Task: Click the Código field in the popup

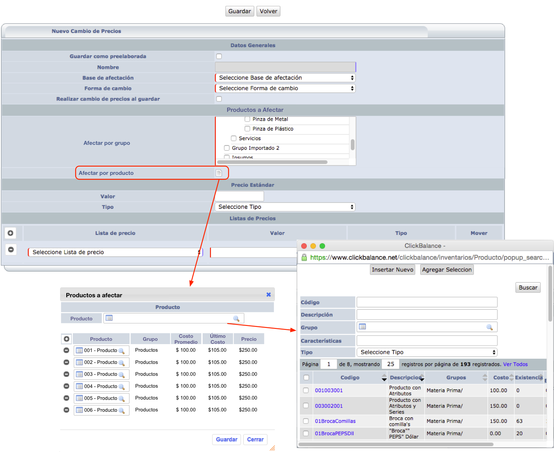Action: (x=427, y=302)
